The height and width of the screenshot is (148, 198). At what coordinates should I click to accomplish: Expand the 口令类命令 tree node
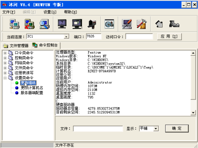click(x=5, y=53)
